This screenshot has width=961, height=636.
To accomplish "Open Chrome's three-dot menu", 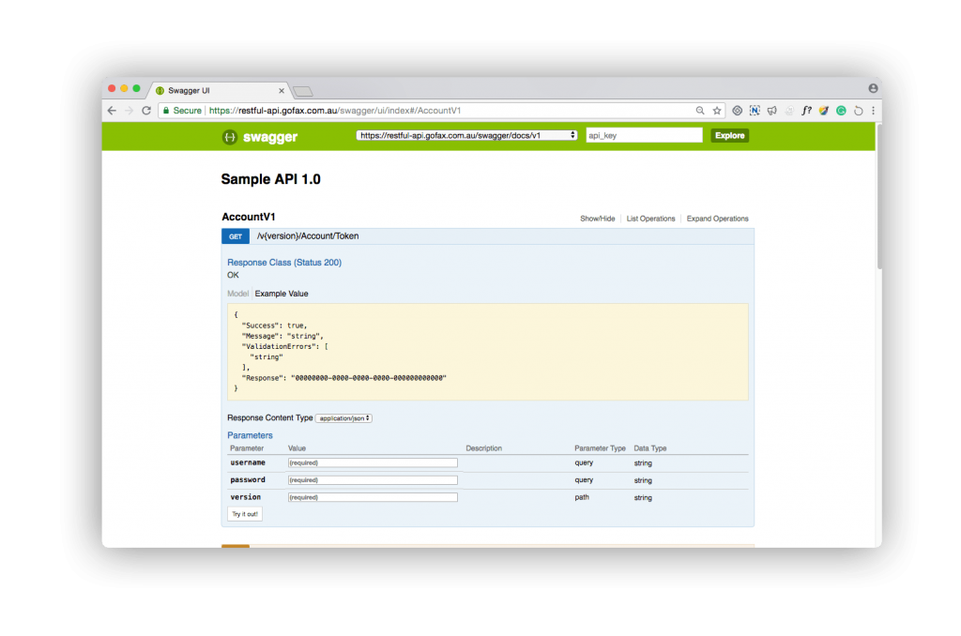I will point(873,111).
